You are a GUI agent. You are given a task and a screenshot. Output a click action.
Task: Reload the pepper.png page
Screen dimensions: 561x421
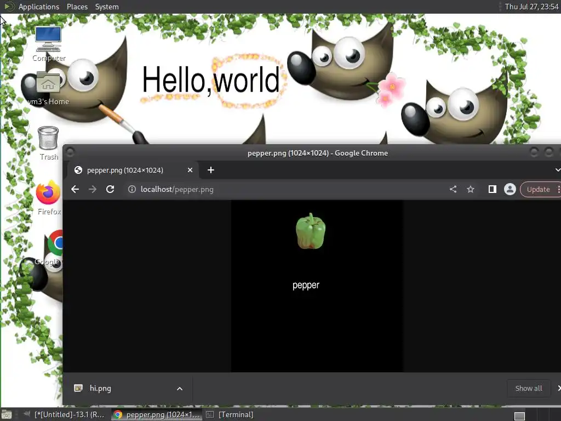coord(110,189)
